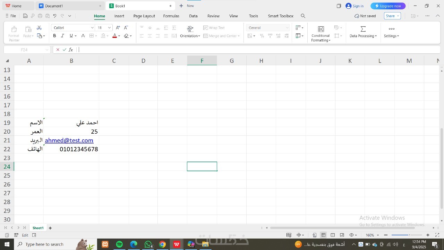Switch to the Insert tab

coord(119,16)
